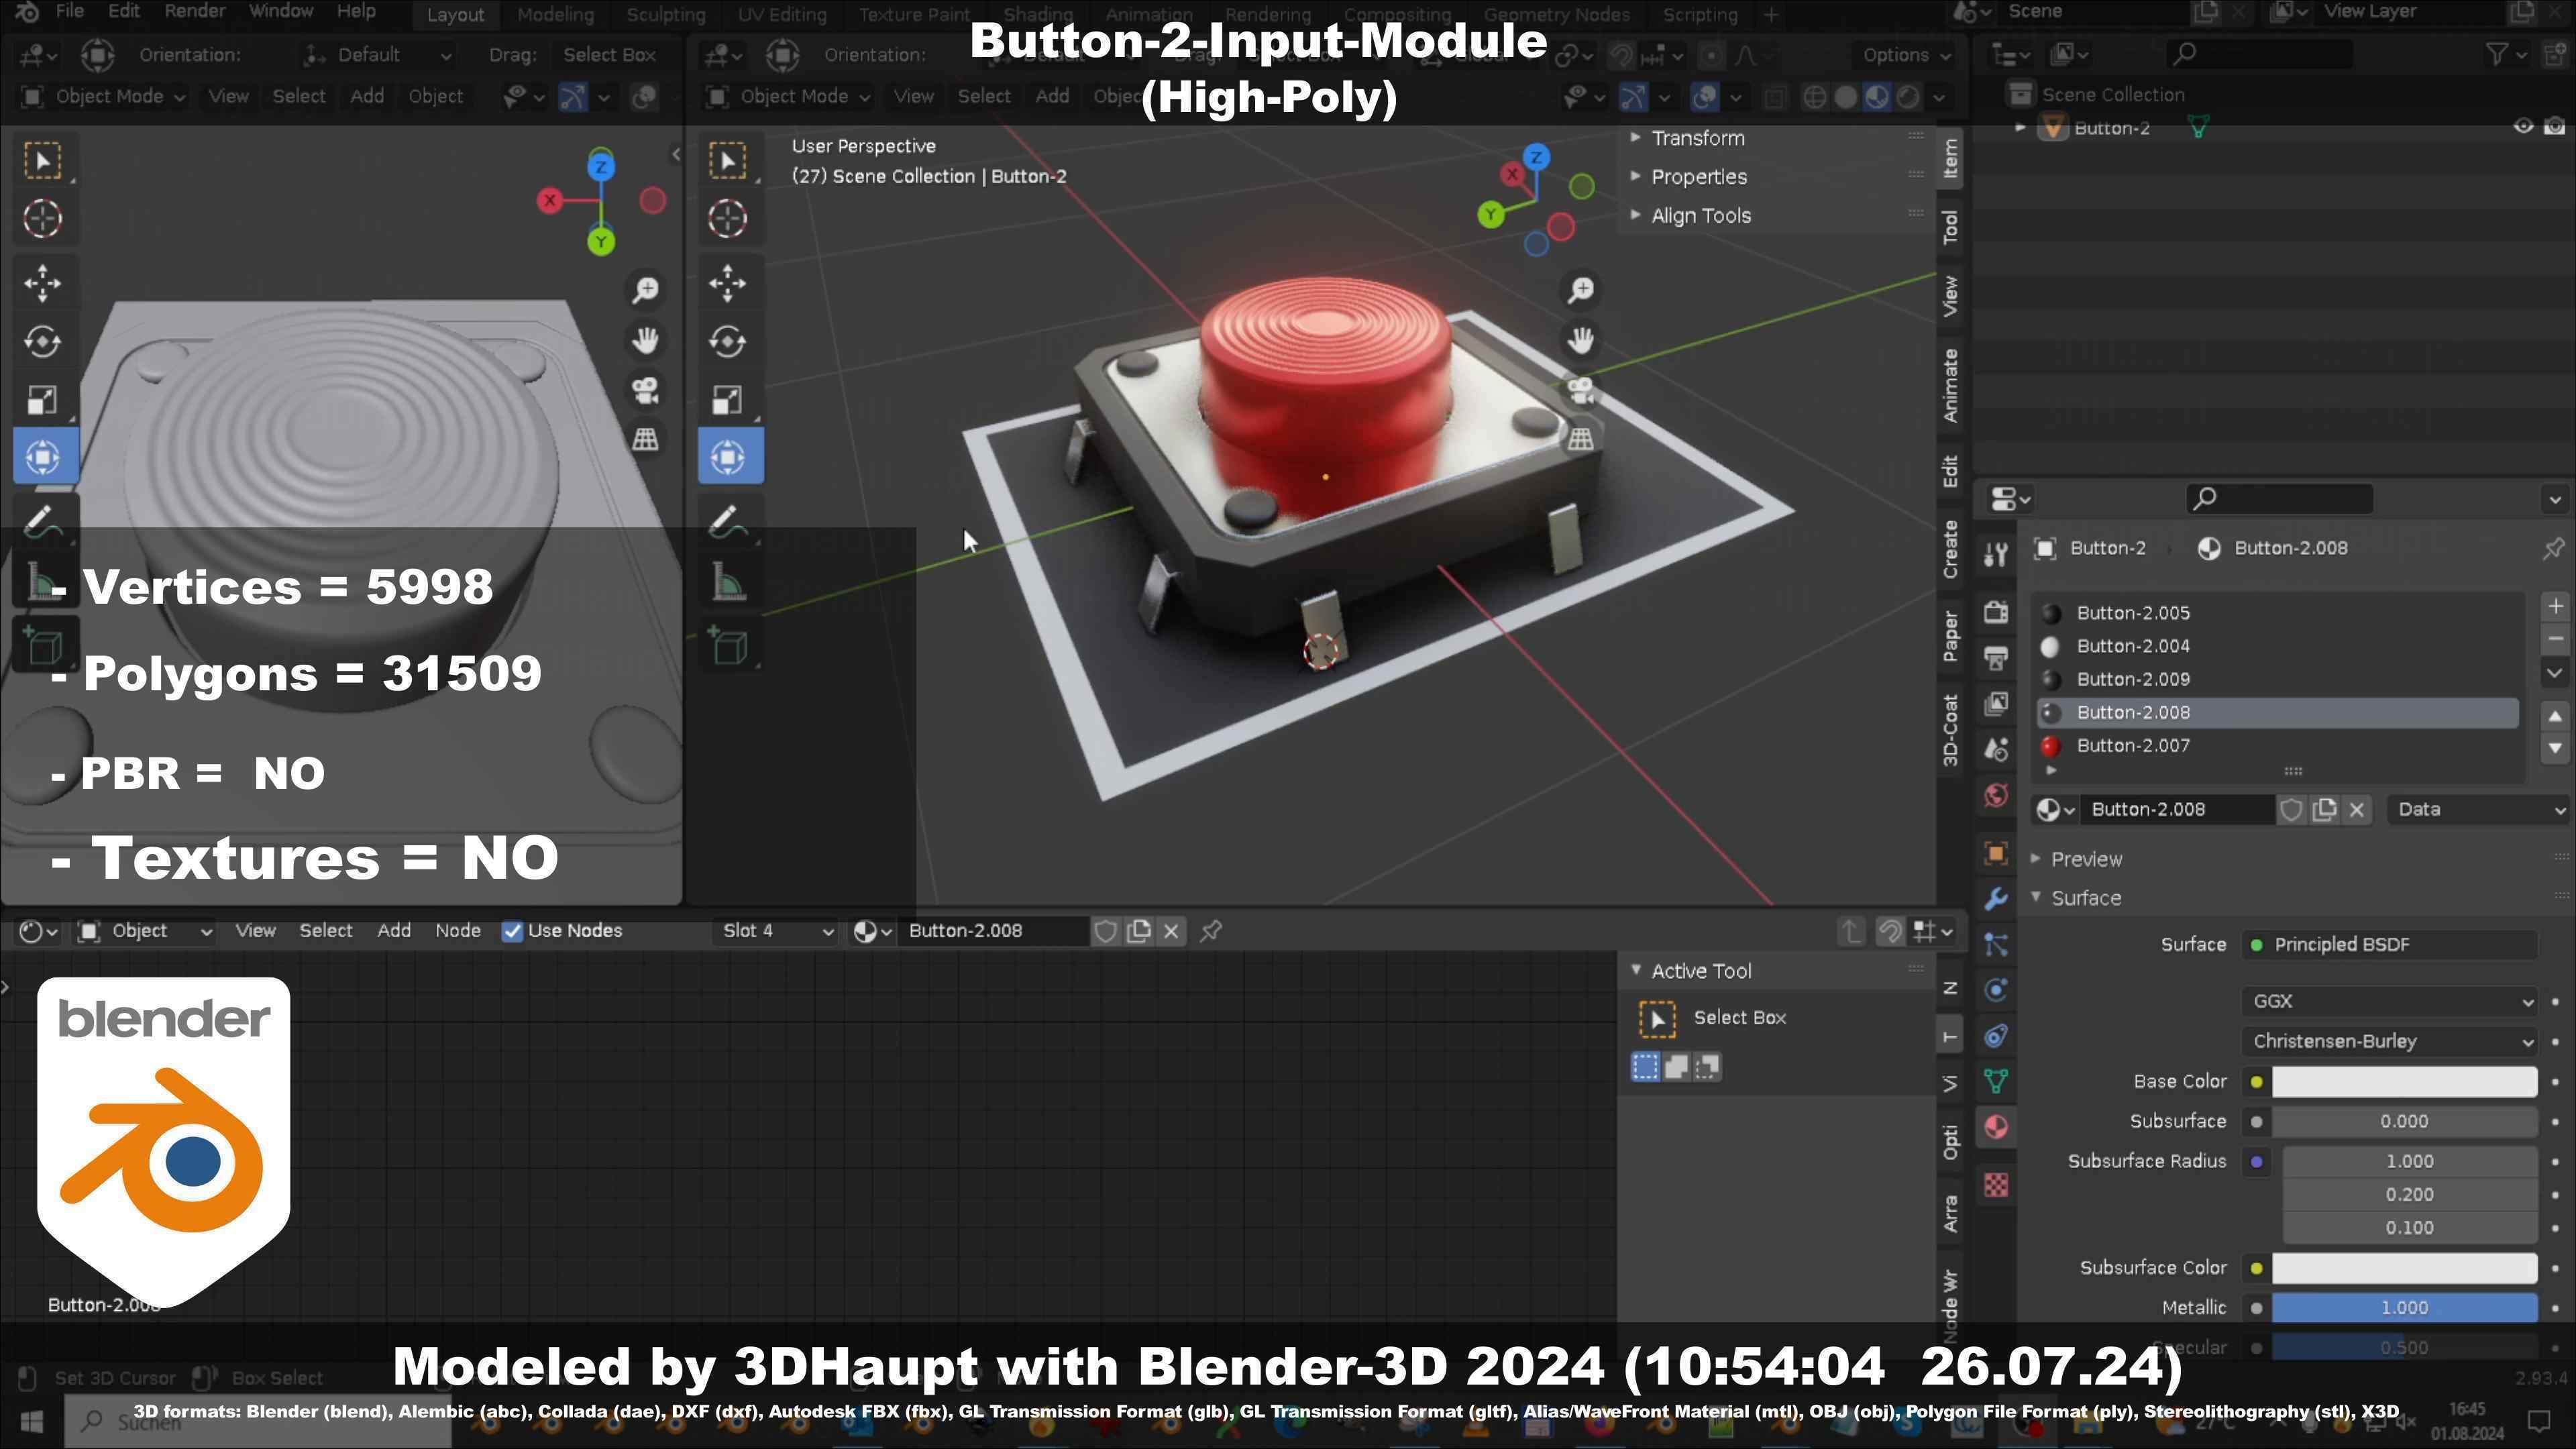Open Particles properties tab icon
The width and height of the screenshot is (2576, 1449).
[1996, 945]
